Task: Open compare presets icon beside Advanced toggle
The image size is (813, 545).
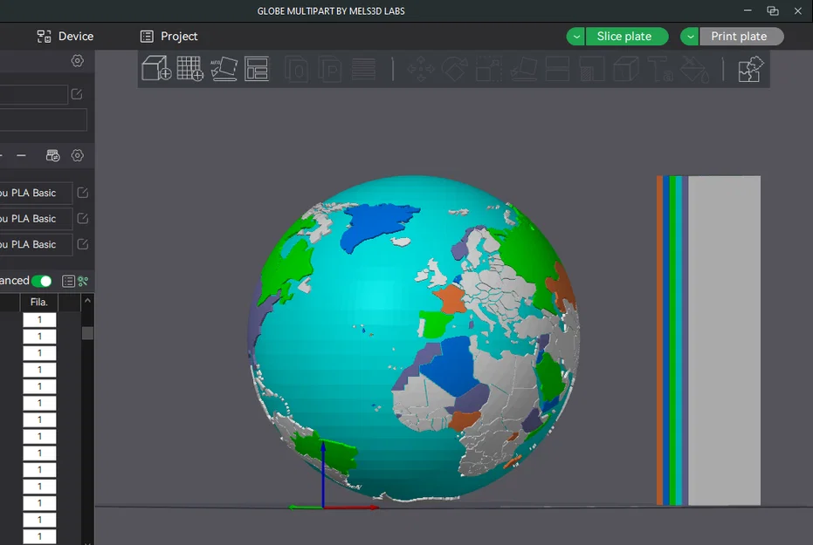Action: click(x=83, y=281)
